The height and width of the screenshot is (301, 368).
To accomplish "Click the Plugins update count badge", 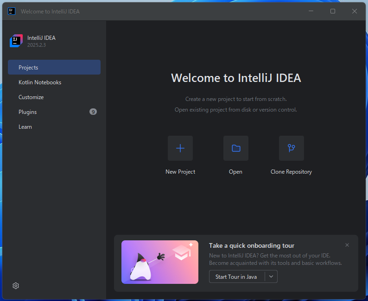I will [x=93, y=112].
